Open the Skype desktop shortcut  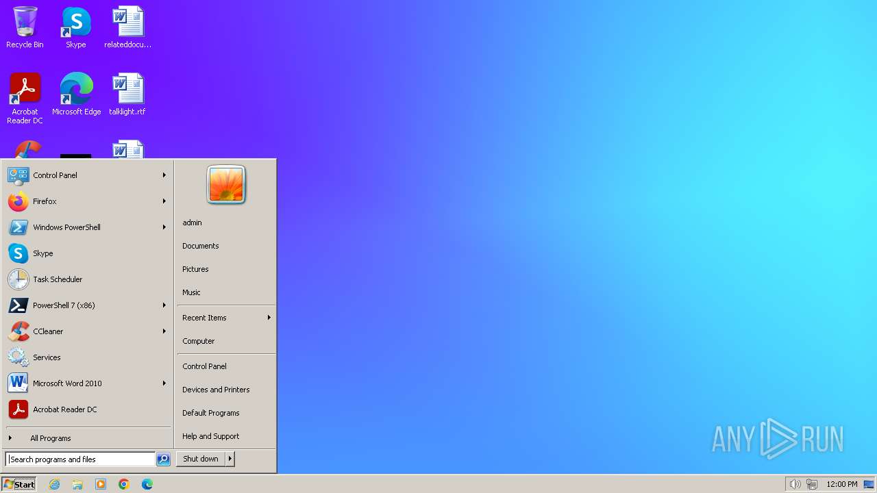pos(76,27)
